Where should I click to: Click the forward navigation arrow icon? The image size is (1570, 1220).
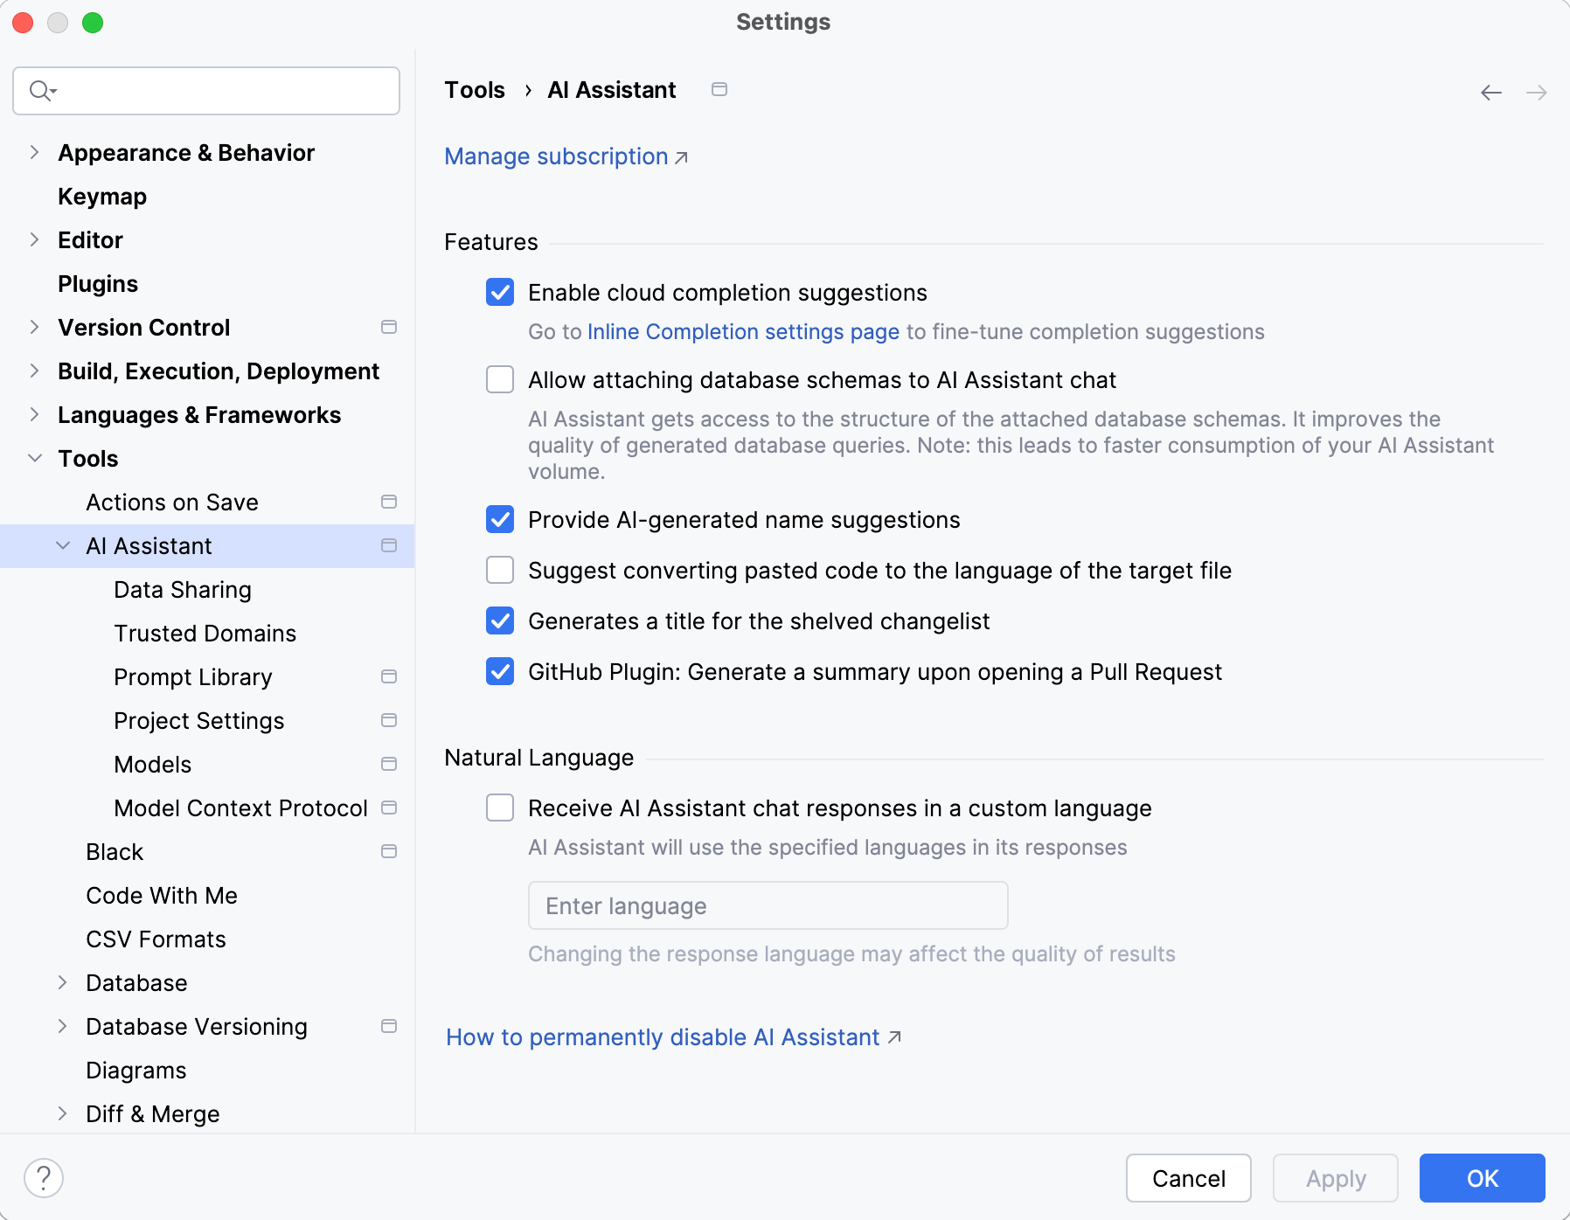1536,93
